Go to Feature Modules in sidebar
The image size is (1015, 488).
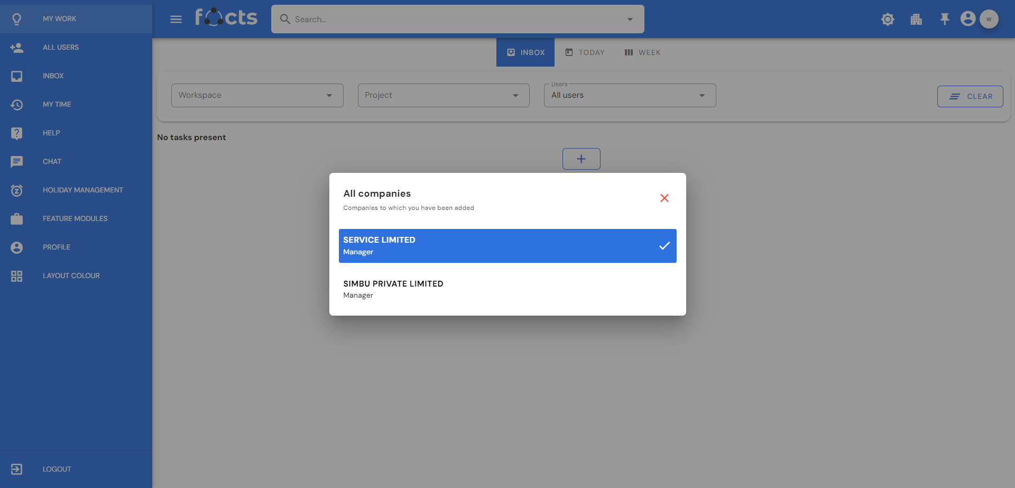coord(75,218)
